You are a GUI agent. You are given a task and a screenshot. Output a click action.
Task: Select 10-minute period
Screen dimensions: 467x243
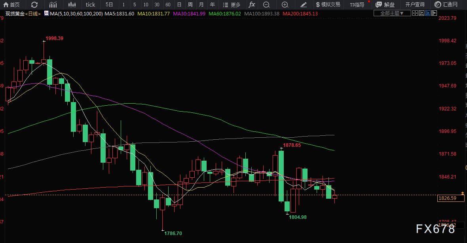click(x=146, y=4)
